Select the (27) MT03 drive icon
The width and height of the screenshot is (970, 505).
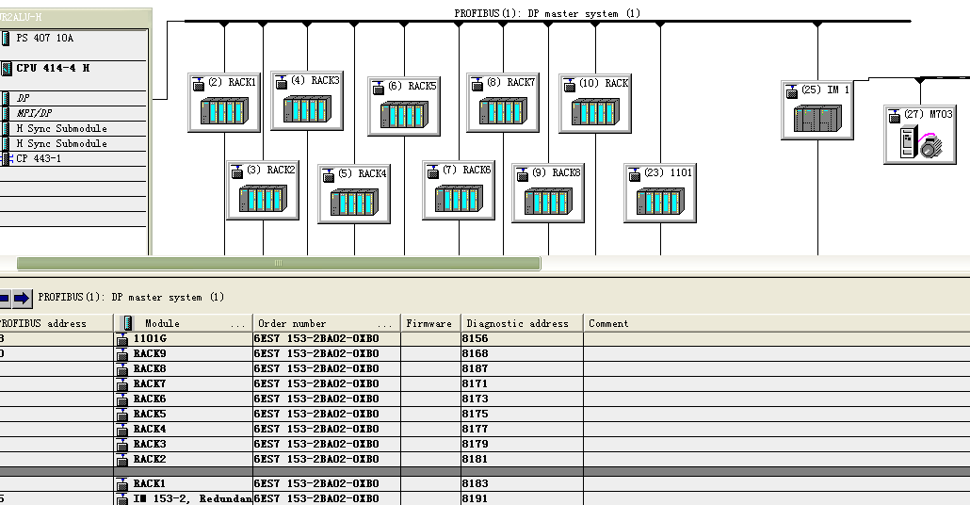pyautogui.click(x=920, y=135)
